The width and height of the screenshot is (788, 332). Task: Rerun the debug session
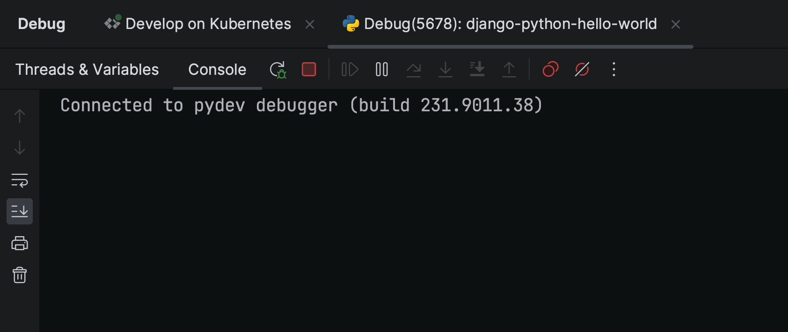278,70
